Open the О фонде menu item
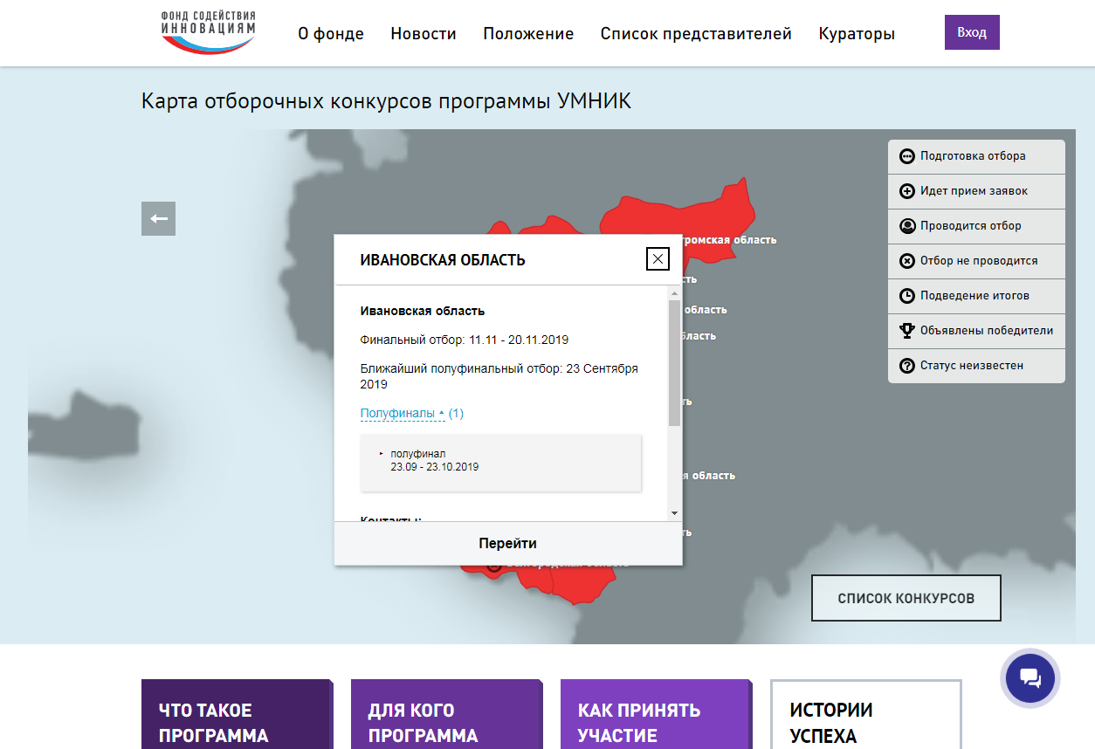The height and width of the screenshot is (749, 1095). (x=331, y=34)
